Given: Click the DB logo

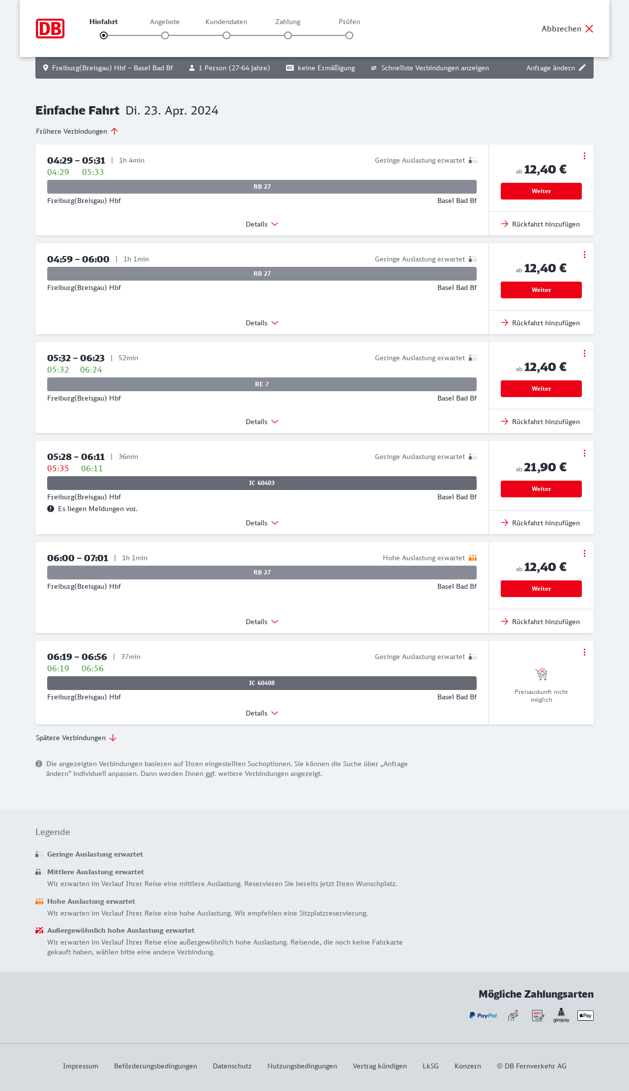Looking at the screenshot, I should click(50, 29).
